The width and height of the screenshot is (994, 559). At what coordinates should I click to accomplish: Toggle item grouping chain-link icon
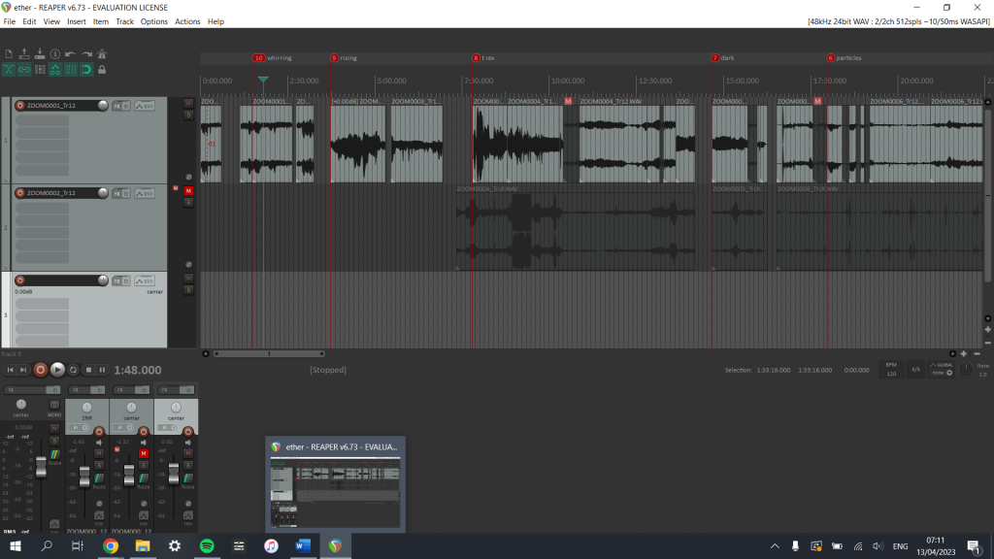pyautogui.click(x=24, y=70)
